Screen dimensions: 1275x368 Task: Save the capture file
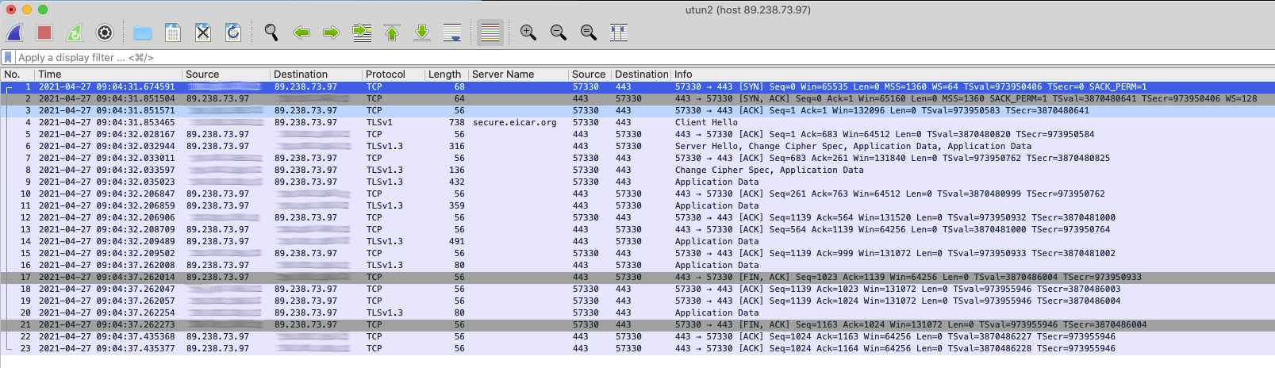[x=173, y=33]
